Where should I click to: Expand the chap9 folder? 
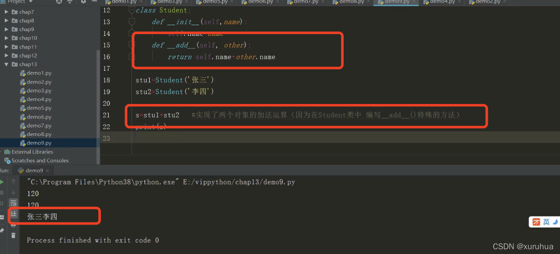(6, 29)
